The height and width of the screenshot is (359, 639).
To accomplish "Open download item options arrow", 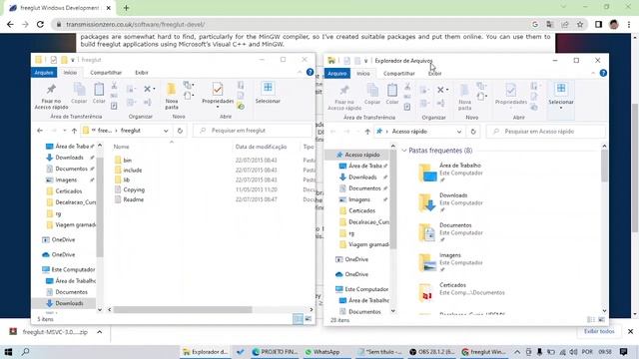I will [x=100, y=332].
